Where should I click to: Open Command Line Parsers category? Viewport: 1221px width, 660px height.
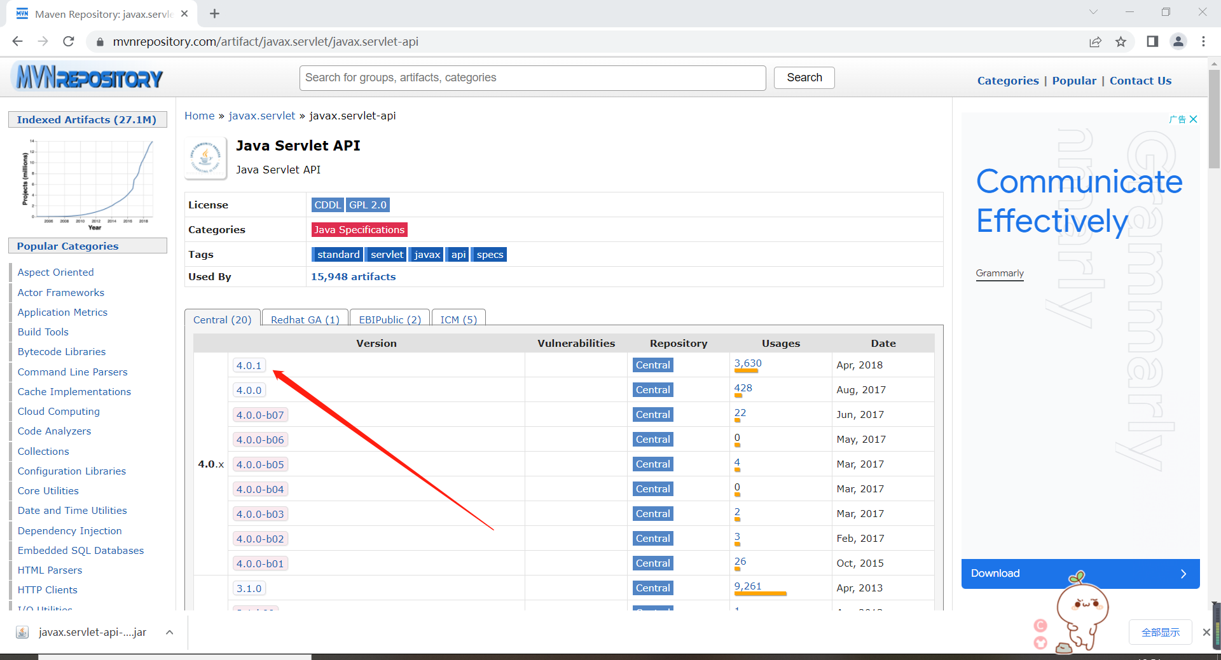(x=72, y=372)
